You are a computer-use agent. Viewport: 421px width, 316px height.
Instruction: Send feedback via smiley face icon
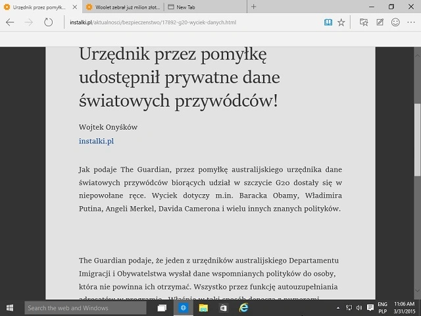click(x=395, y=22)
